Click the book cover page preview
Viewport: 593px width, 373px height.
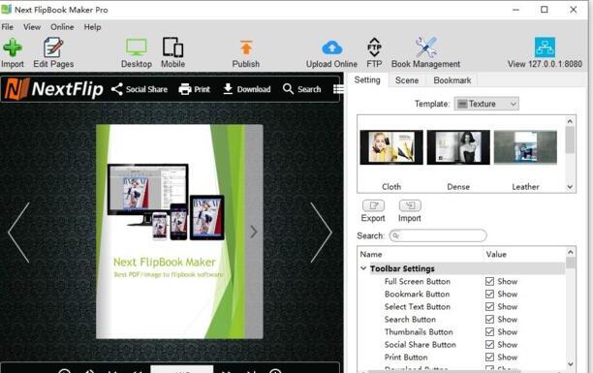pyautogui.click(x=179, y=232)
